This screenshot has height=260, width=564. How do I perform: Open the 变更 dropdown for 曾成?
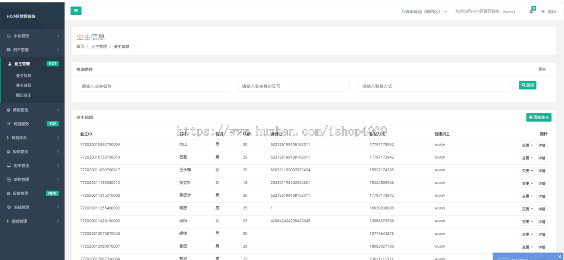pos(527,247)
